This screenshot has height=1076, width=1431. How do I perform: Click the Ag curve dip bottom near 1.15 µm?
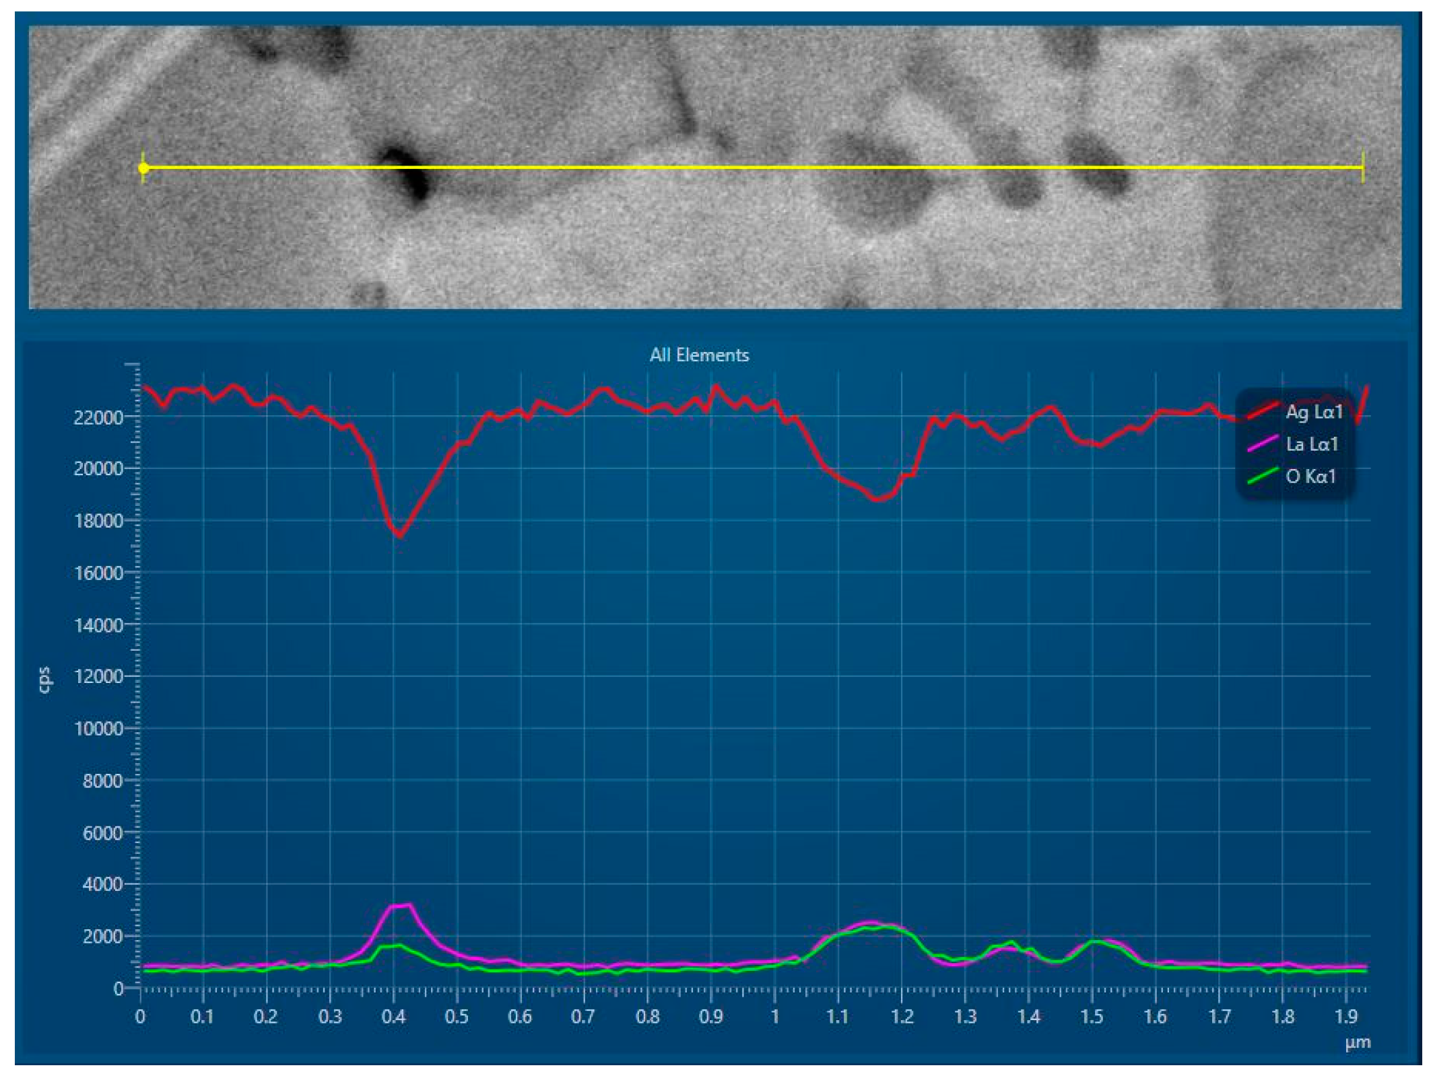[x=877, y=499]
